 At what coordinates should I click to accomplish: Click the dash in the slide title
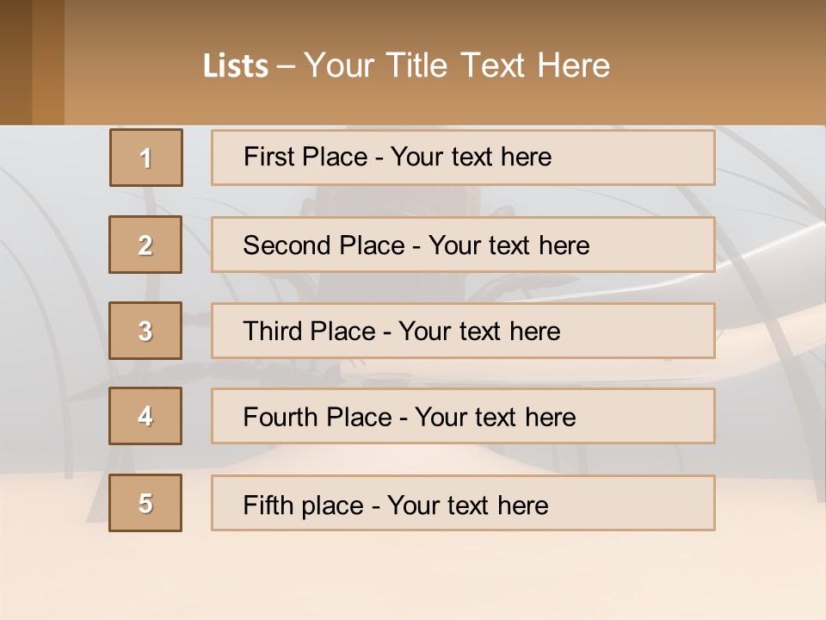[286, 66]
